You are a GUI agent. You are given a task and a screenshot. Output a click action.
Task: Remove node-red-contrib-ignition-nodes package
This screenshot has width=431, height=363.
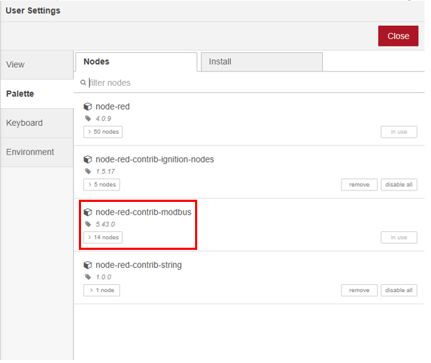pos(359,185)
